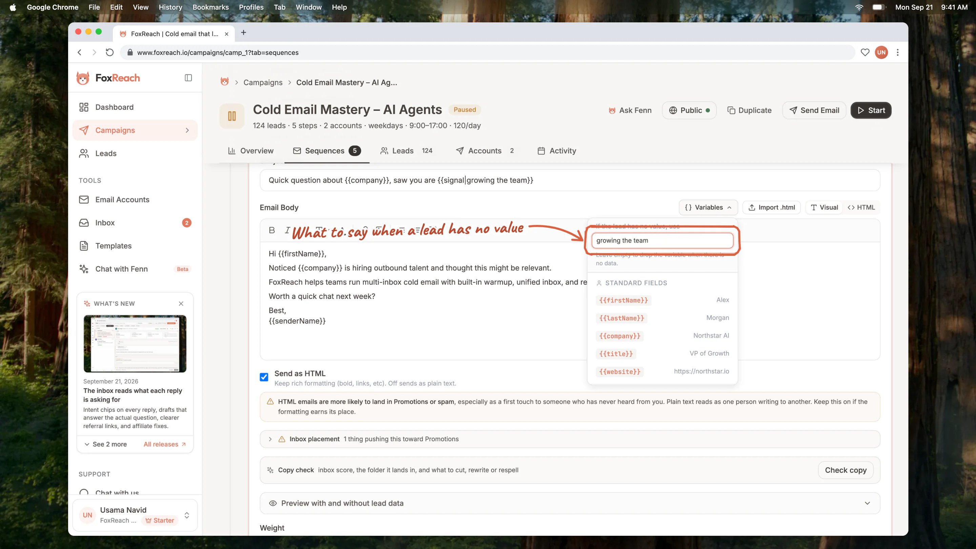This screenshot has width=976, height=549.
Task: Switch to the Activity tab
Action: coord(556,151)
